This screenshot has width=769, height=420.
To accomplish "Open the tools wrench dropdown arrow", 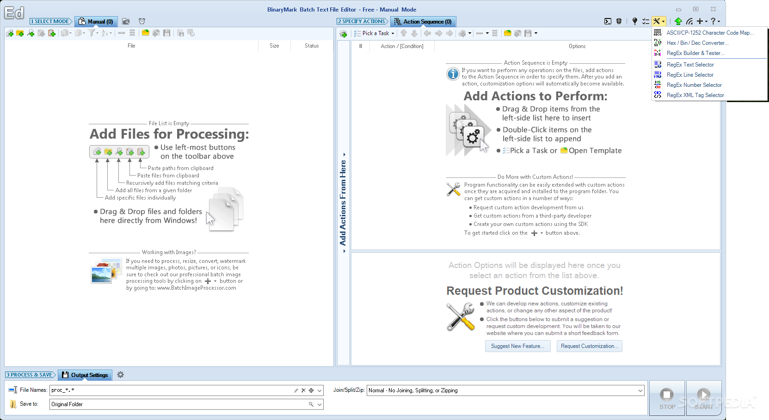I will point(664,21).
